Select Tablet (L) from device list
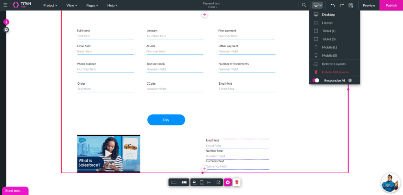 329,31
